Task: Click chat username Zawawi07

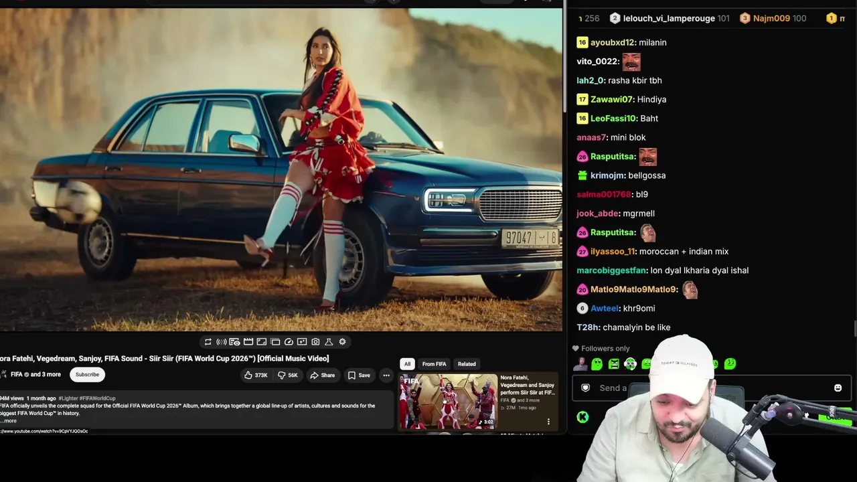Action: pyautogui.click(x=612, y=99)
